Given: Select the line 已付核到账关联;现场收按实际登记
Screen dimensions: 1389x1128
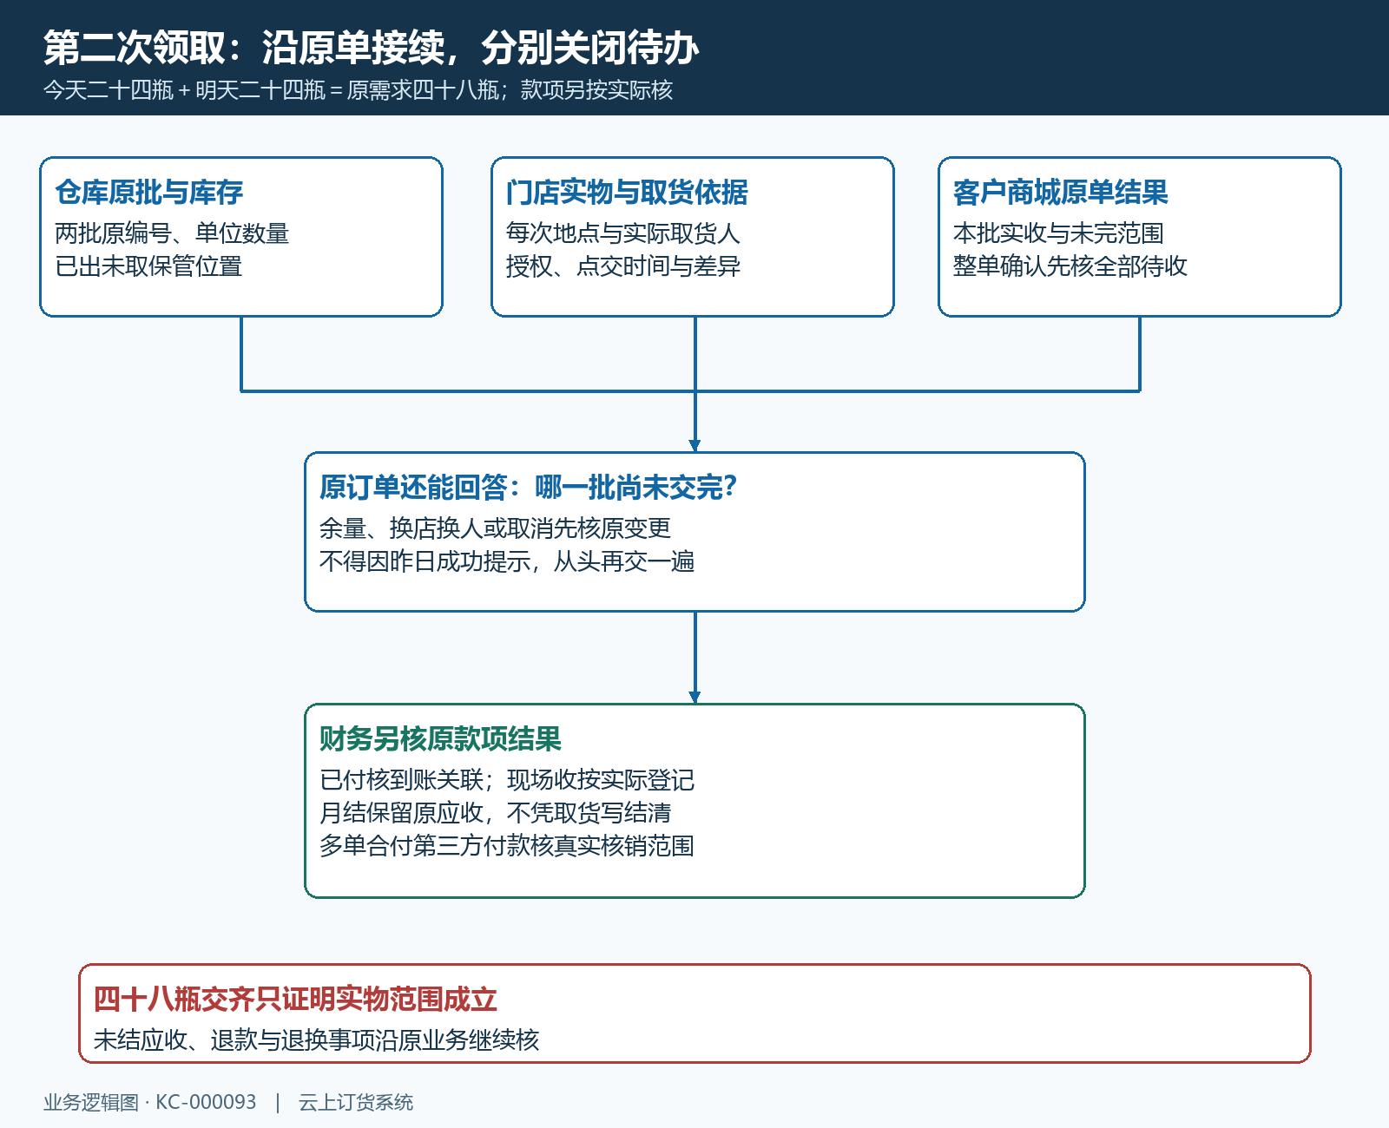Looking at the screenshot, I should click(x=507, y=780).
